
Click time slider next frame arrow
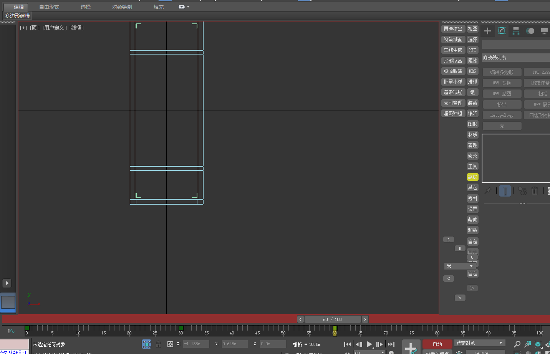[x=365, y=319]
